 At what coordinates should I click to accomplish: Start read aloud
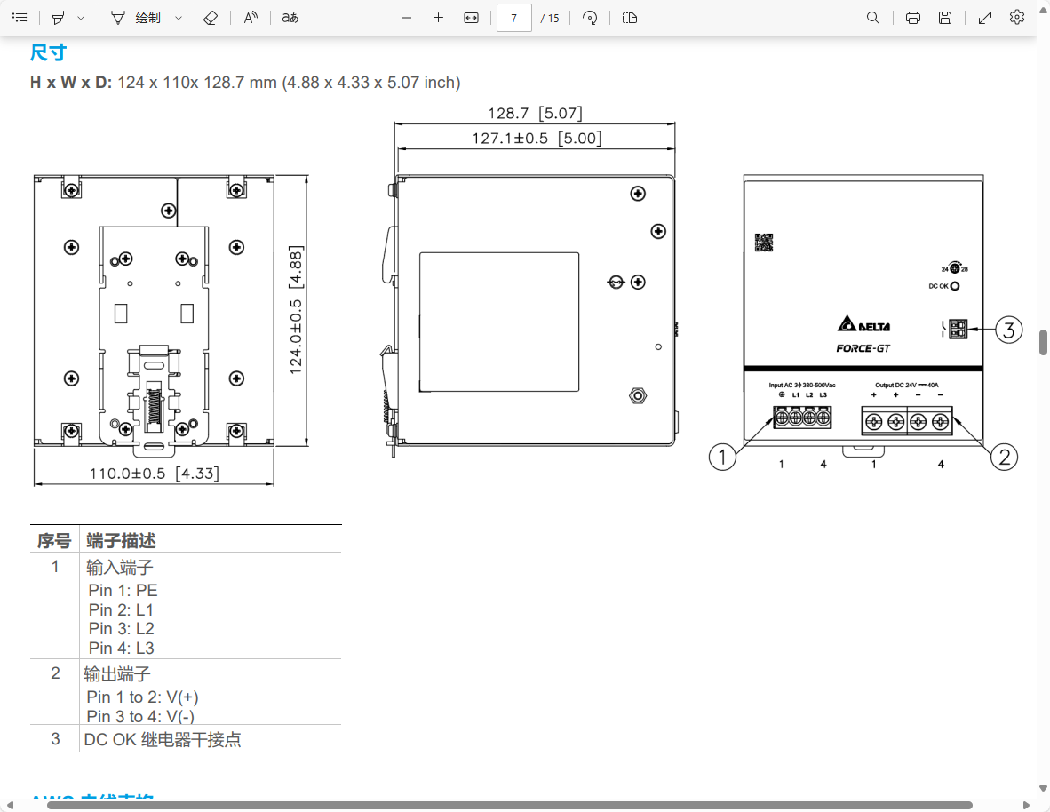tap(251, 18)
